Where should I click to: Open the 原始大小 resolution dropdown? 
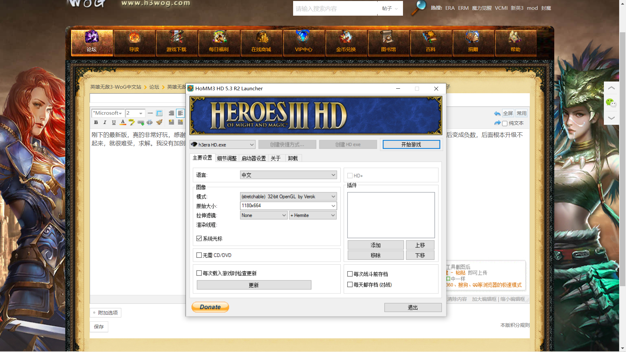[x=333, y=206]
